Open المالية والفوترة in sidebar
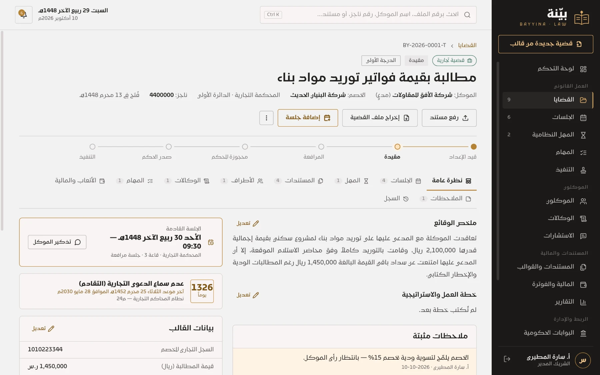The width and height of the screenshot is (600, 375). pos(548,284)
